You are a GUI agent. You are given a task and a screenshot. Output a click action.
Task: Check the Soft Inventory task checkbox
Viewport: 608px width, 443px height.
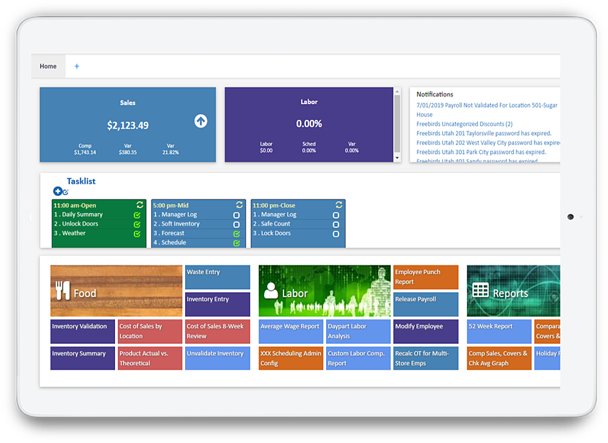click(236, 224)
